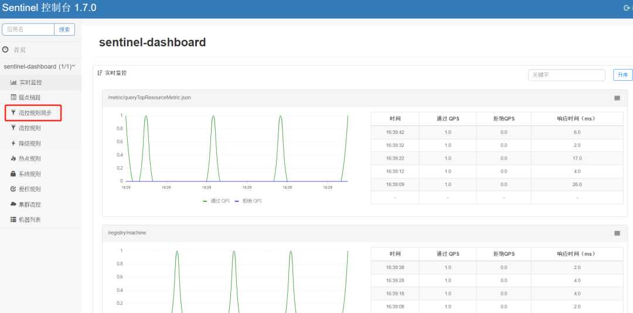
Task: Open 授权规则 check icon item
Action: tap(40, 190)
